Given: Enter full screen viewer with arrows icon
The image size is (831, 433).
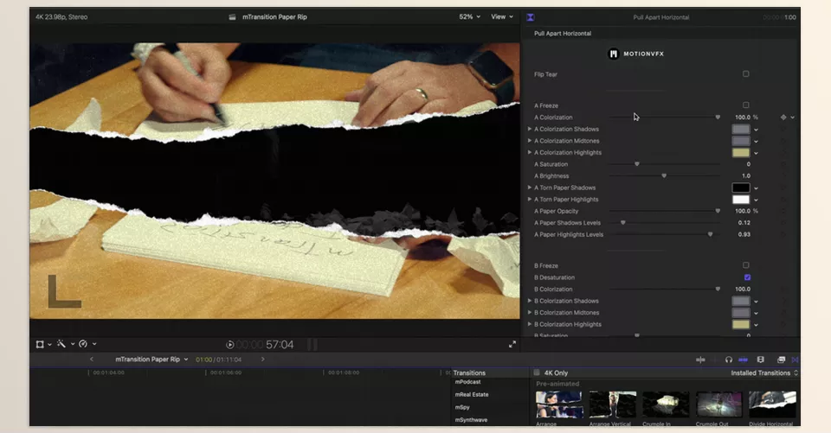Looking at the screenshot, I should coord(512,344).
